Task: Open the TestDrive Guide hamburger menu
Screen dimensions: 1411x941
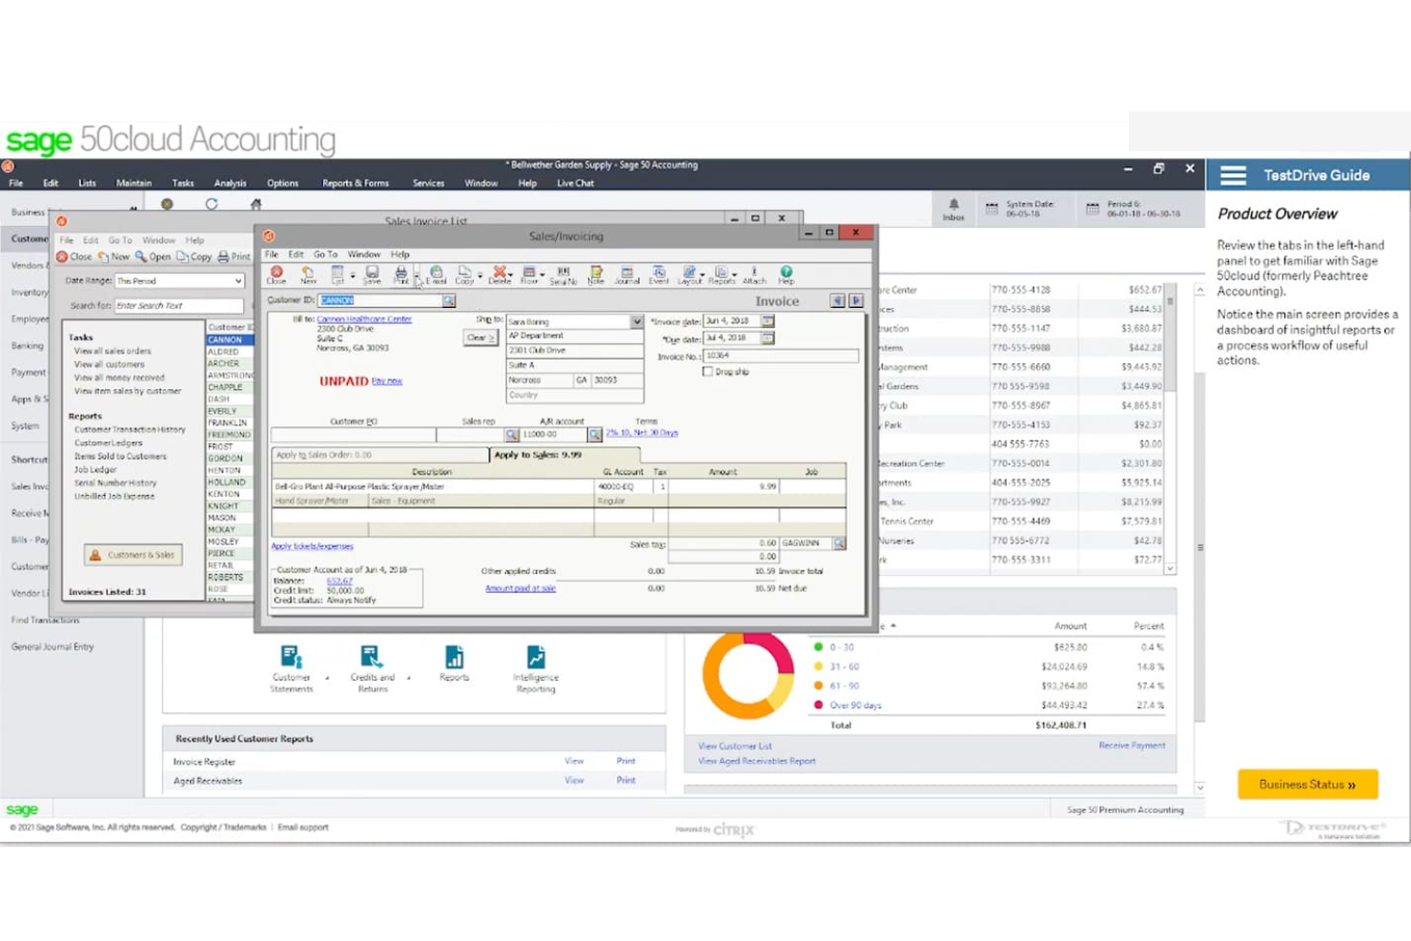Action: [x=1233, y=175]
